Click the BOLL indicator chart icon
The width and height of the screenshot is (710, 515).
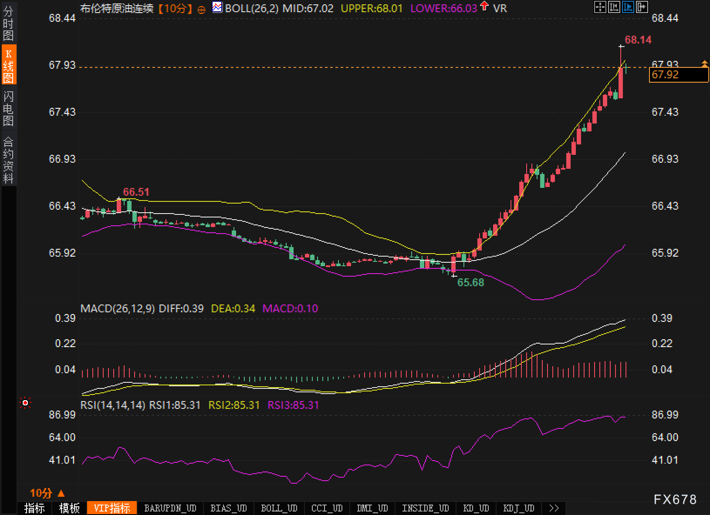[x=217, y=7]
